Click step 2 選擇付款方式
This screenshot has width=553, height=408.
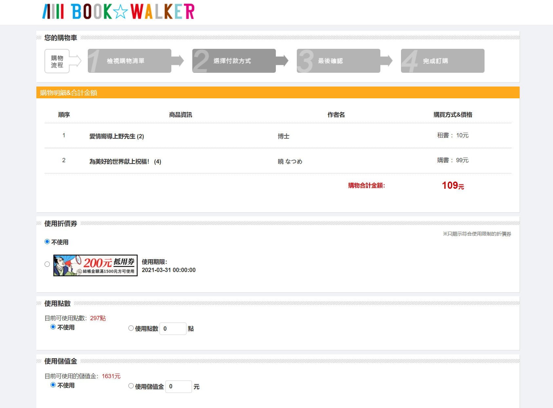(234, 61)
